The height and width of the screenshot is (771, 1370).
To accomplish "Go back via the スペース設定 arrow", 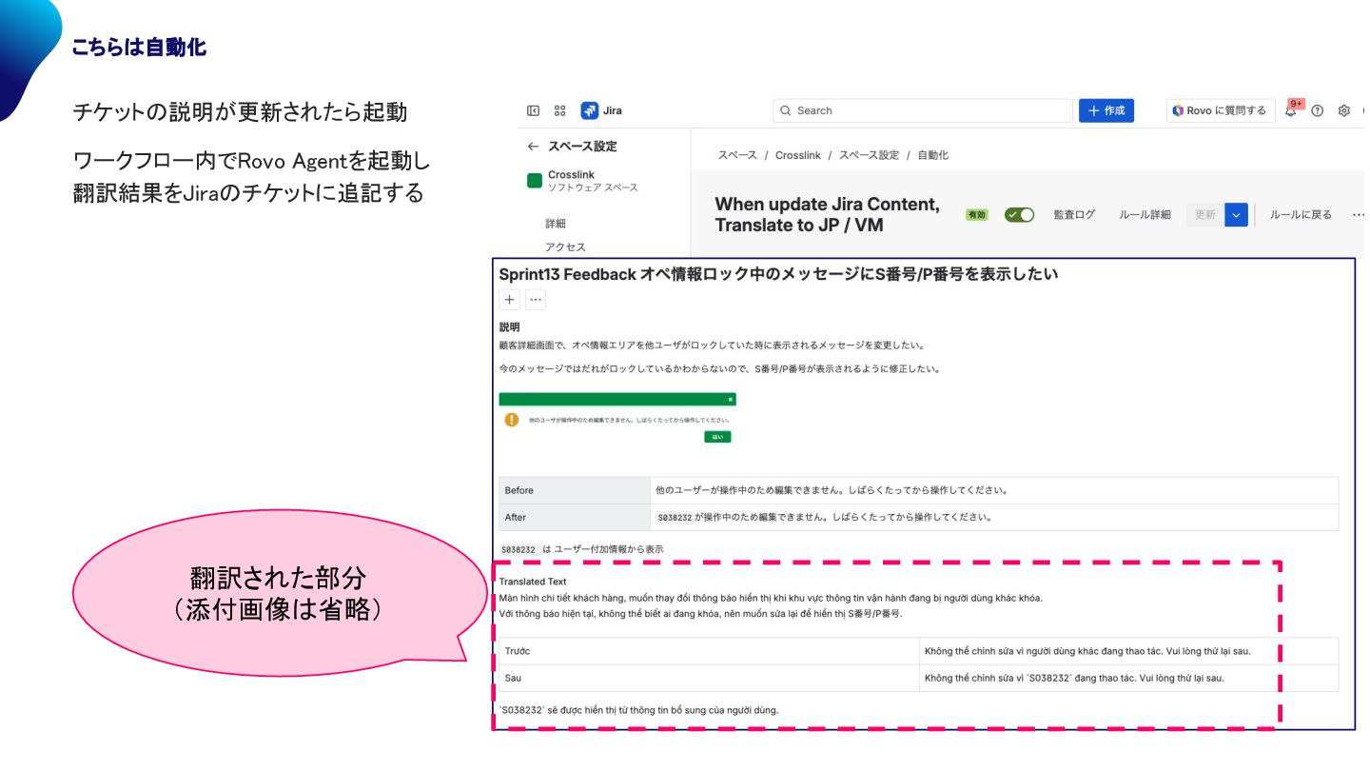I will [x=533, y=147].
